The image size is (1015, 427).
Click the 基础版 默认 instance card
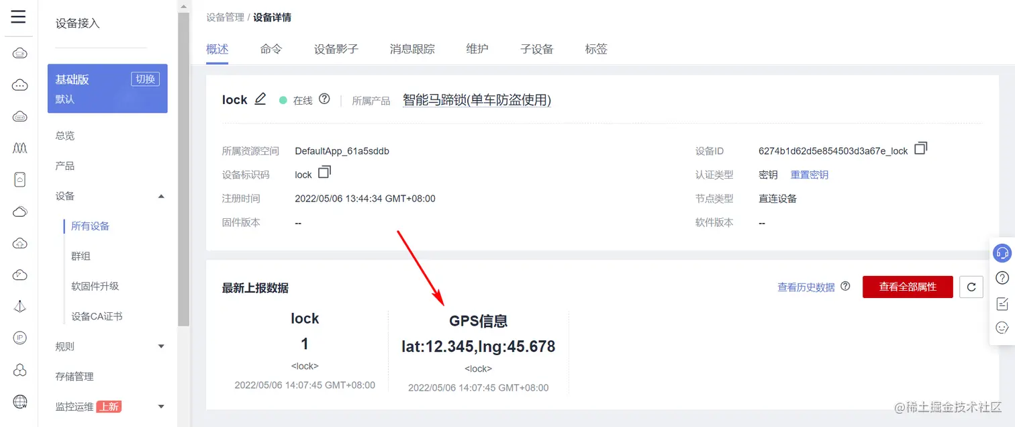pos(107,89)
